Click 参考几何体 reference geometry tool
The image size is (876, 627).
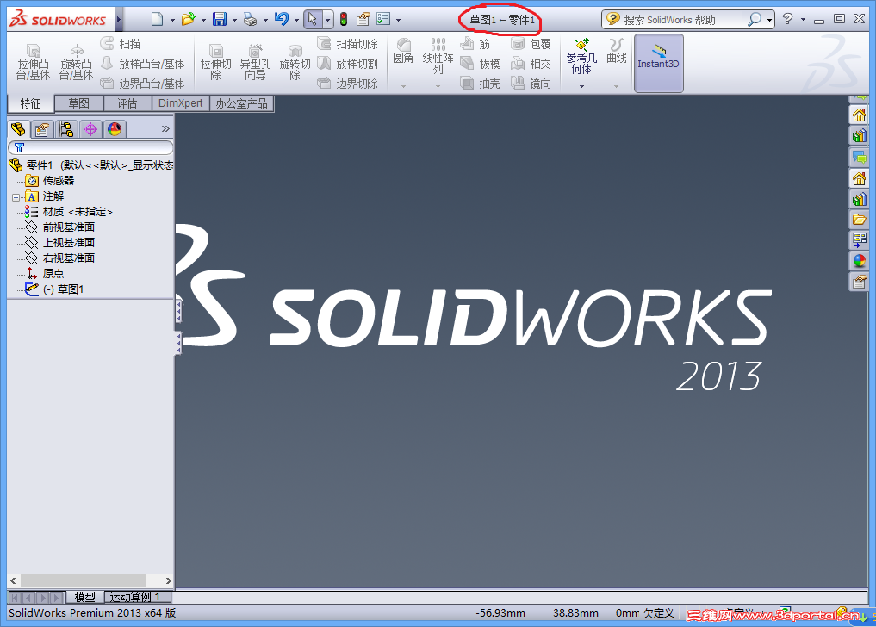point(581,56)
